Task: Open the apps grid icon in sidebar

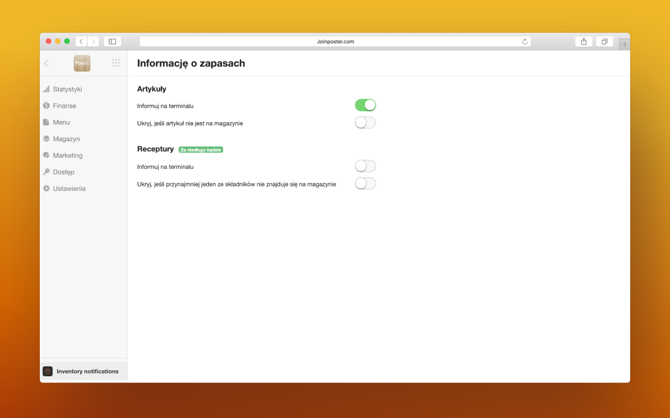Action: 116,63
